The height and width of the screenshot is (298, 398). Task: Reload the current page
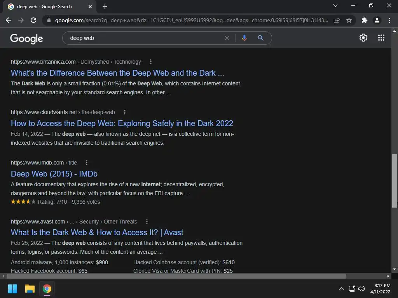tap(33, 20)
